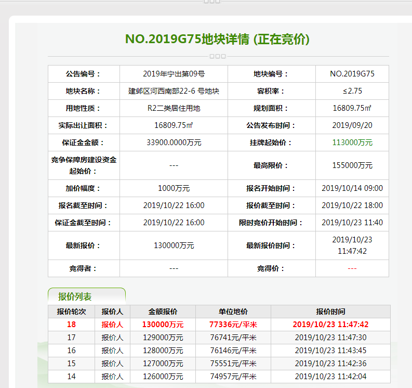Click bid amount 126000万元

tap(163, 377)
